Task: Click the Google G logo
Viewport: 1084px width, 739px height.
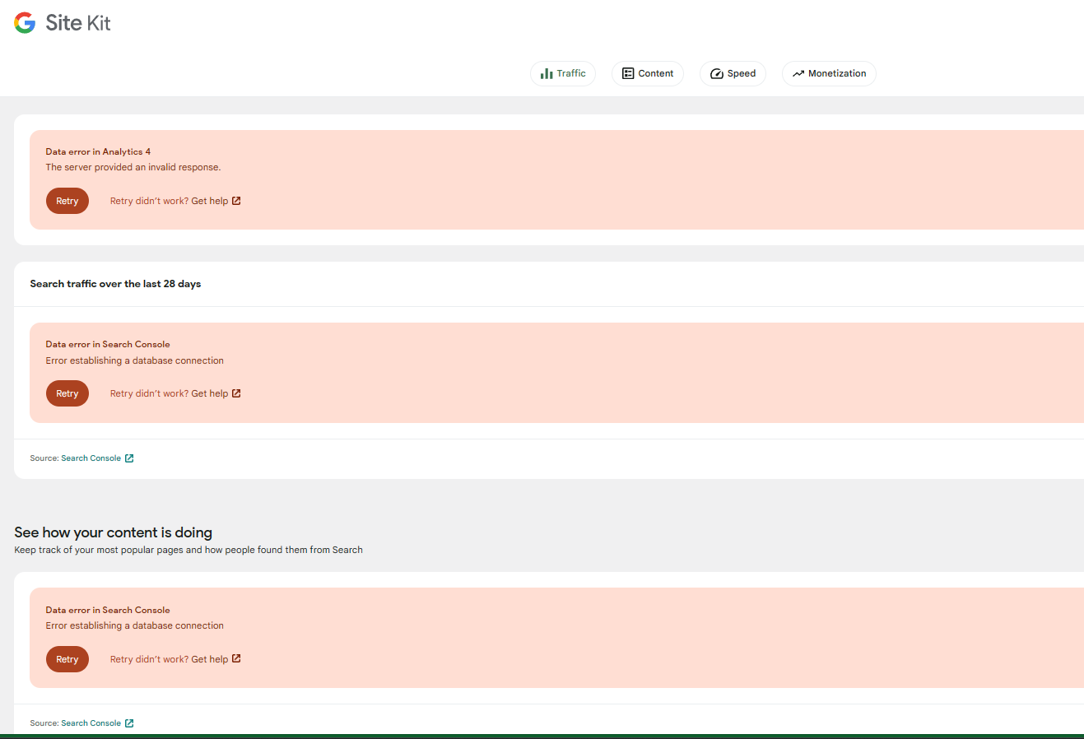Action: 25,23
